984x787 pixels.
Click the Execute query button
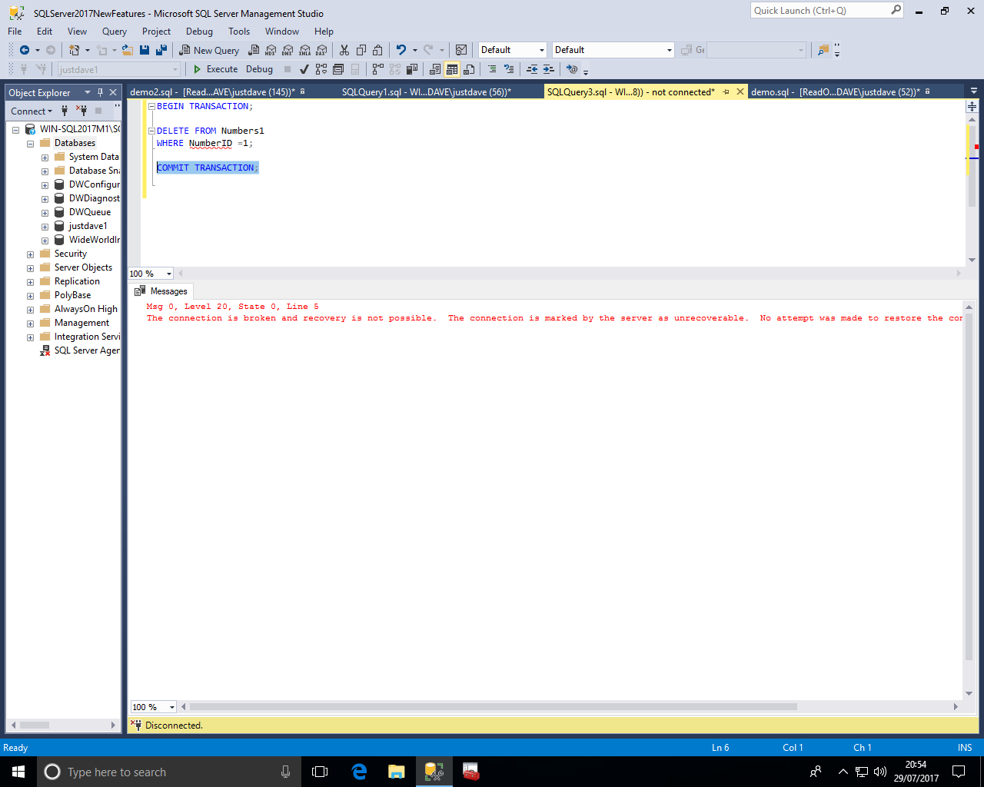click(x=215, y=69)
